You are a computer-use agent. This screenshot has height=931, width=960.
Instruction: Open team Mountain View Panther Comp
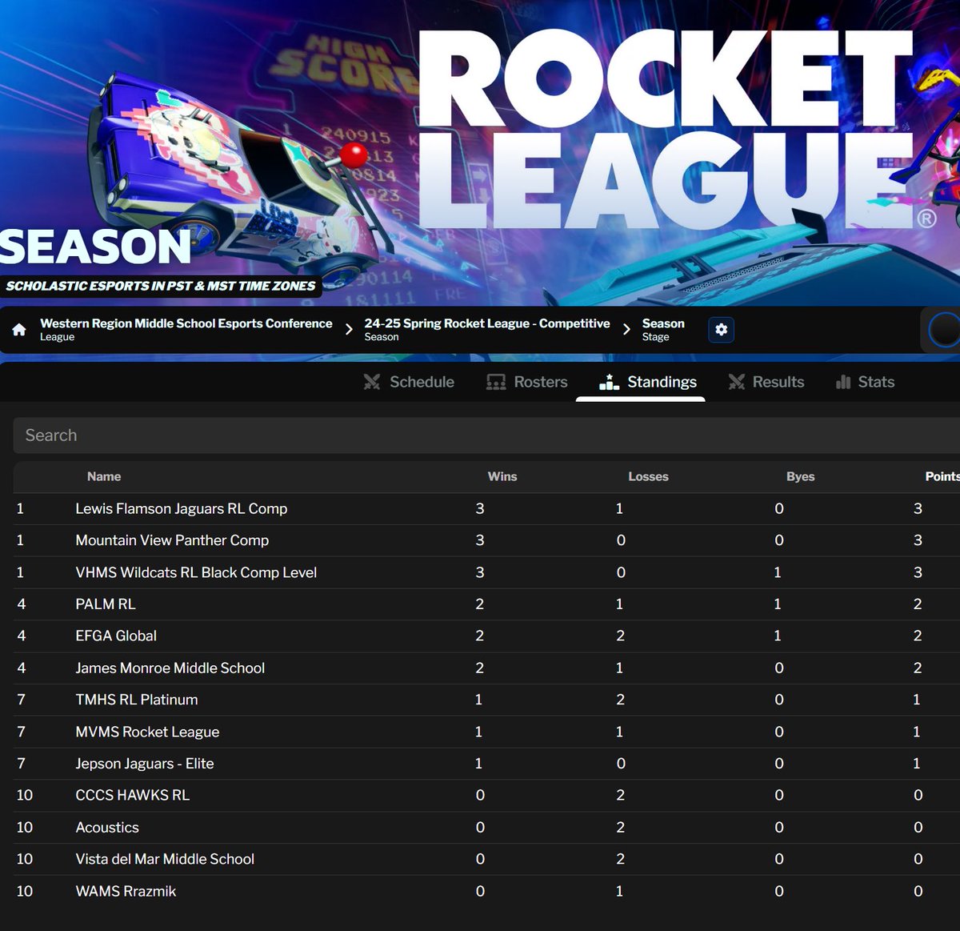pyautogui.click(x=172, y=540)
